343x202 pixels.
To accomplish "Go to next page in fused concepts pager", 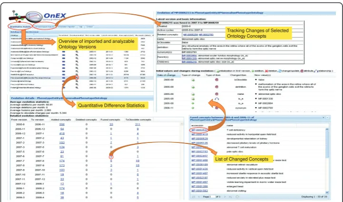I will (x=225, y=197).
